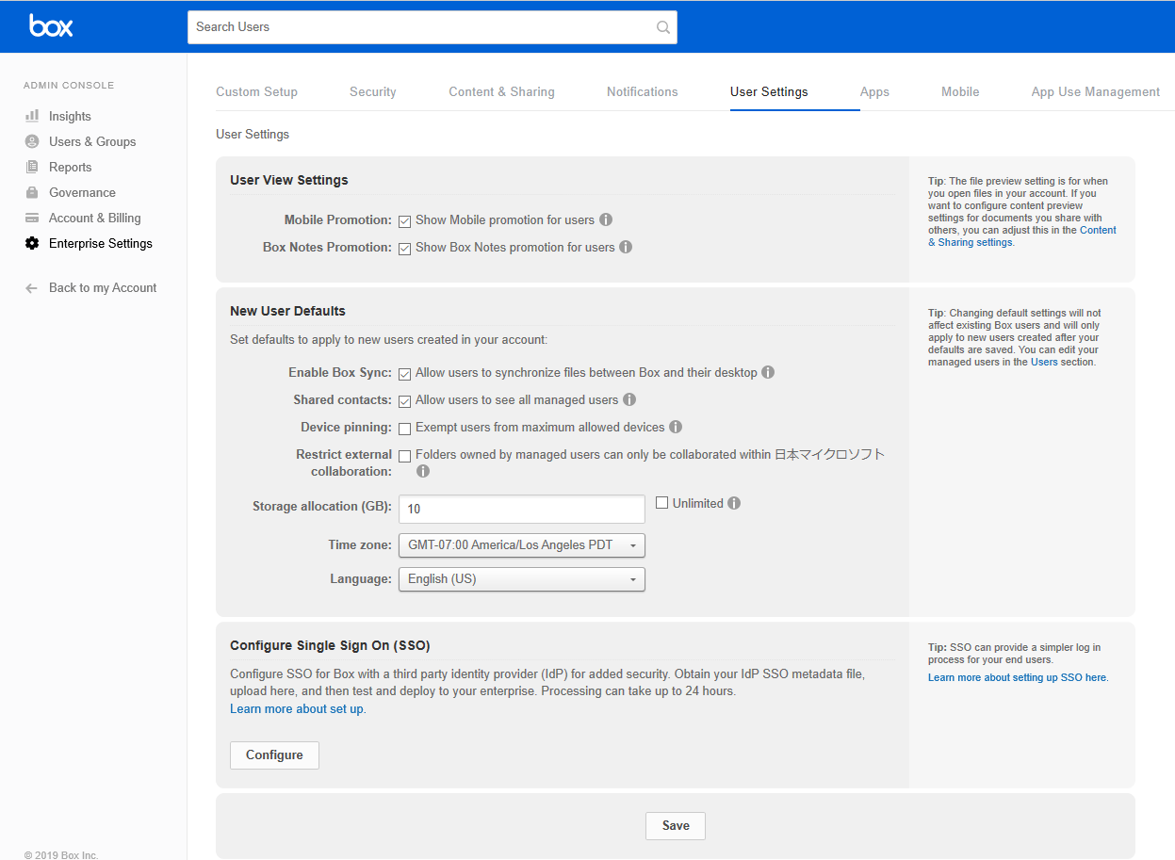Screen dimensions: 1175x860
Task: Click info icon next to Unlimited
Action: (734, 503)
